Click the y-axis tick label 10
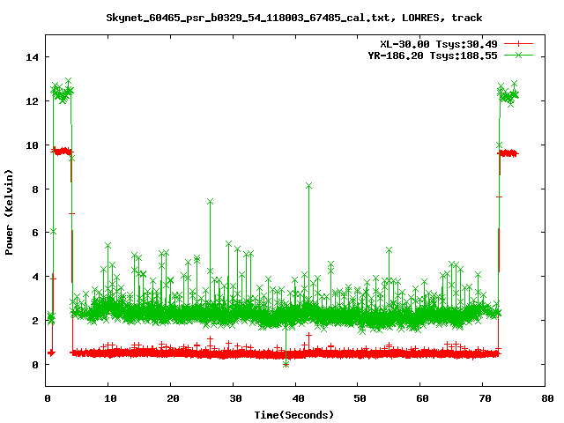The height and width of the screenshot is (423, 564). pos(32,145)
